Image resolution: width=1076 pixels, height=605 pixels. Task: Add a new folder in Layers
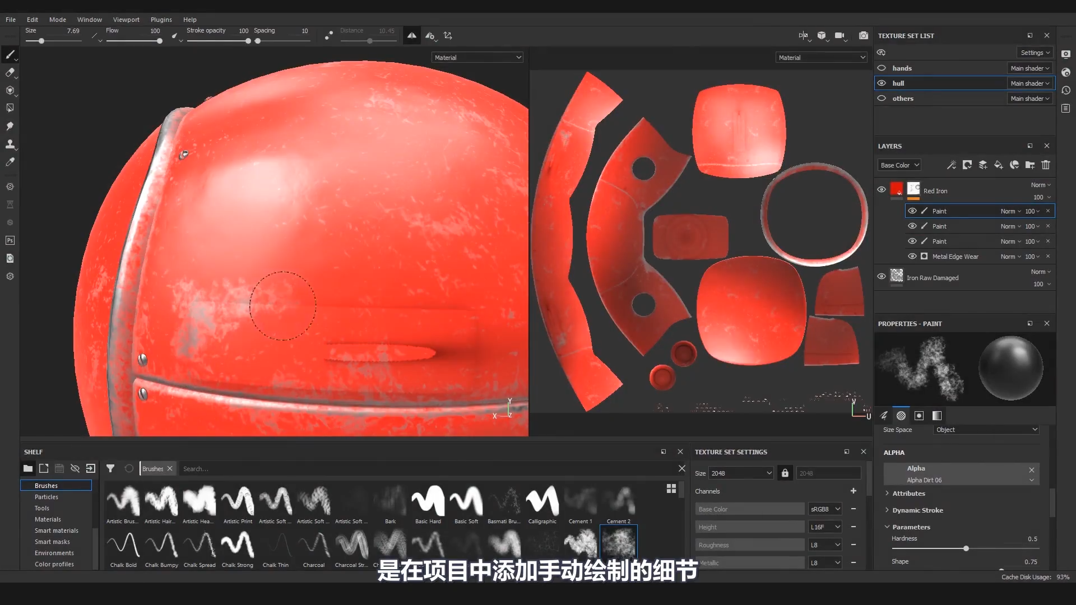[1030, 165]
